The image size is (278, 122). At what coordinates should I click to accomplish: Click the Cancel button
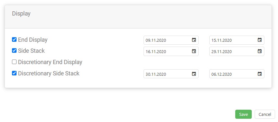pos(265,114)
